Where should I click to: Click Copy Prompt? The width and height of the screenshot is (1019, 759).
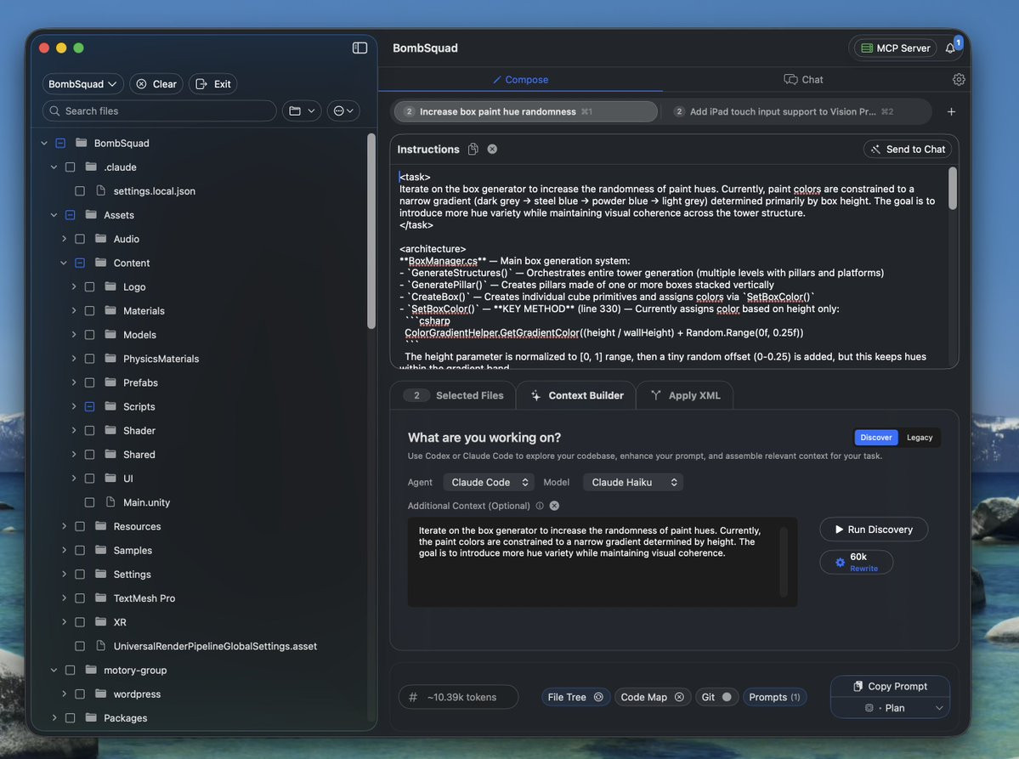click(x=890, y=686)
